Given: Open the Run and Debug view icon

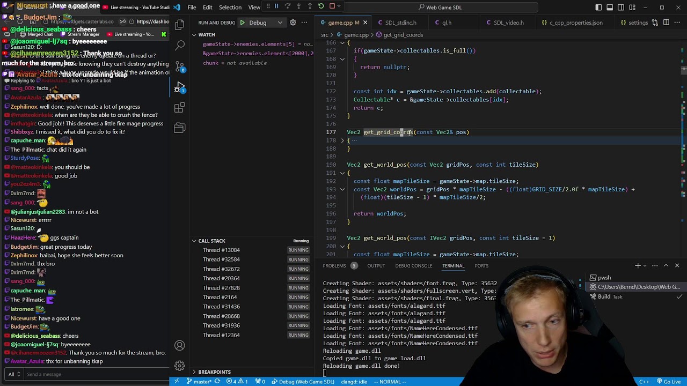Looking at the screenshot, I should [x=180, y=87].
